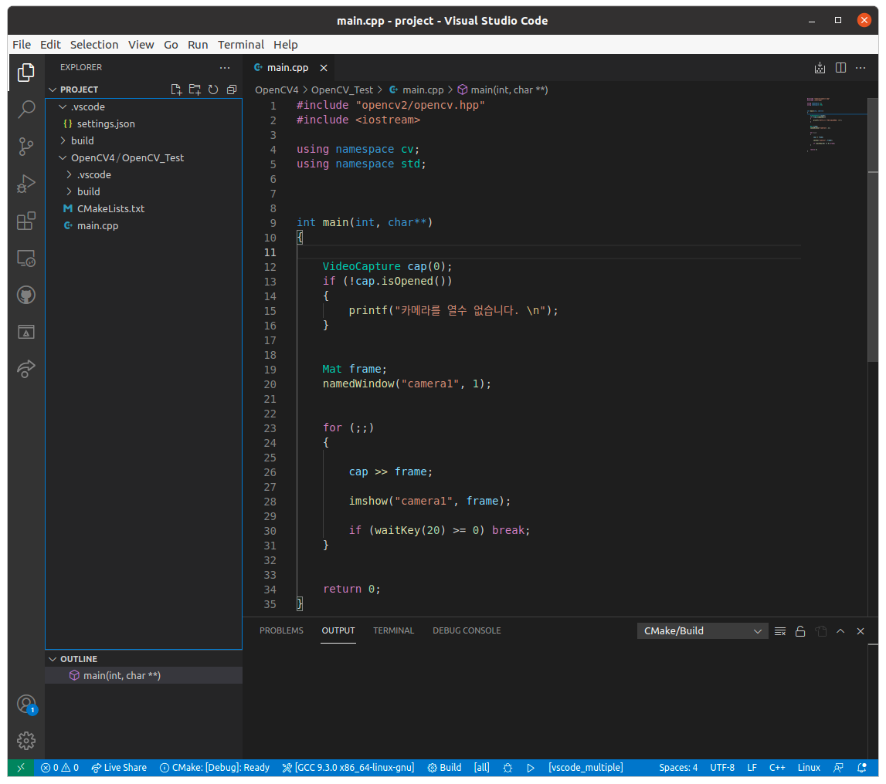Screen dimensions: 886x784
Task: Click the remote window indicator in status bar
Action: click(x=21, y=768)
